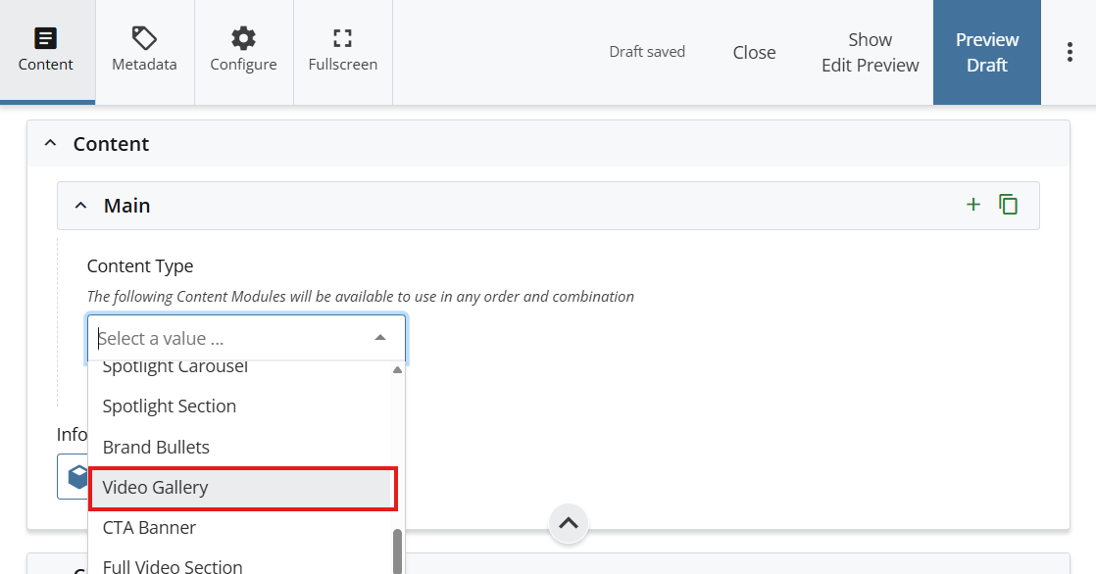This screenshot has width=1096, height=574.
Task: Click the Close button
Action: 754,53
